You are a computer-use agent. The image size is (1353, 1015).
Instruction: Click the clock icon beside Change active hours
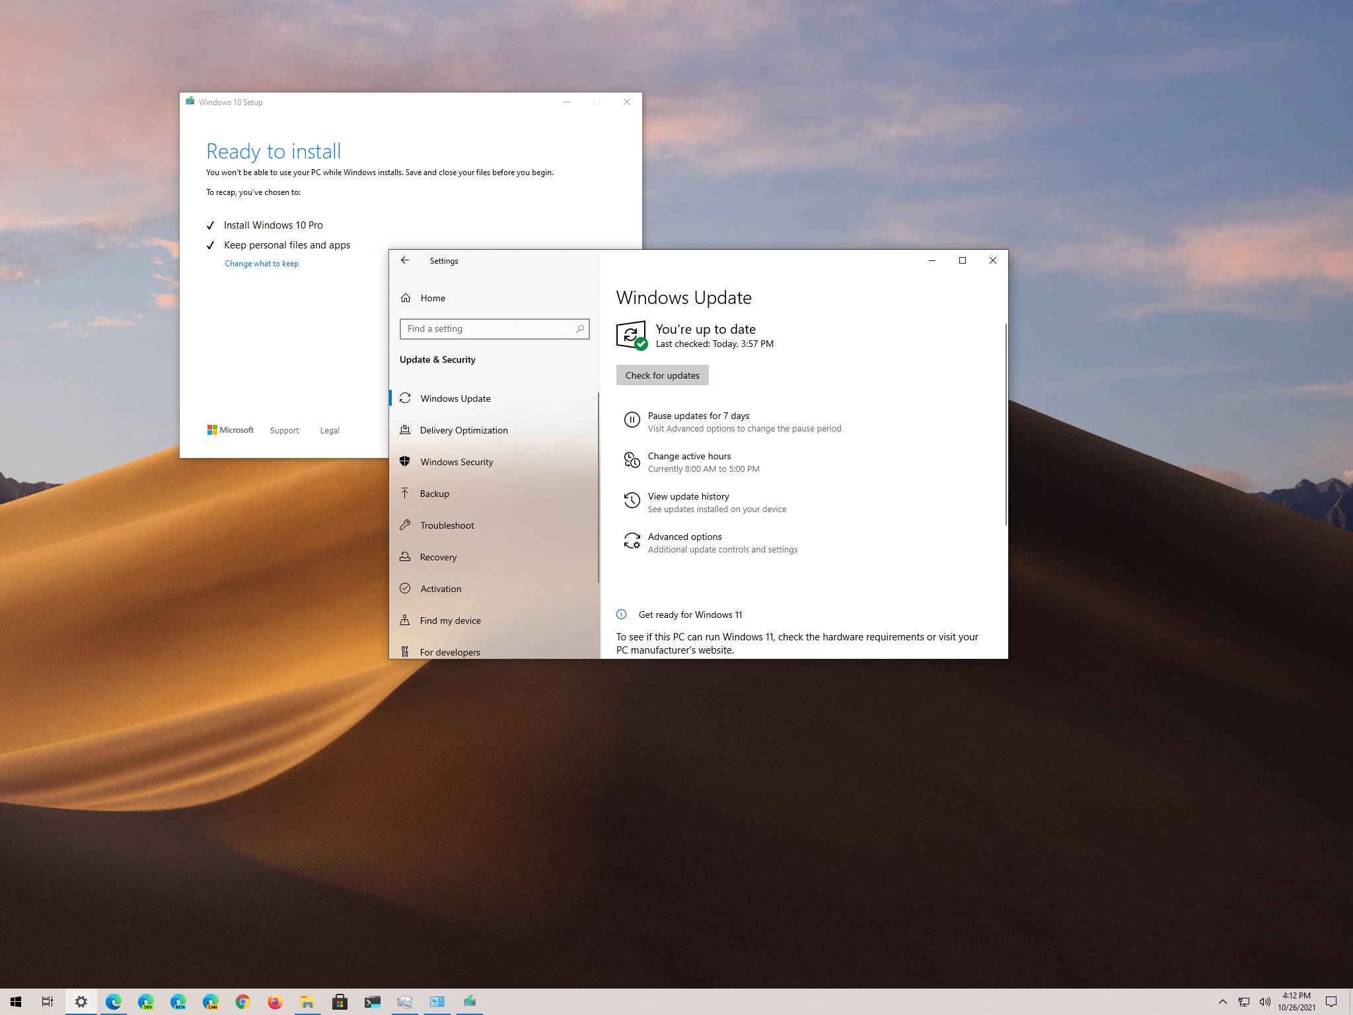pos(632,460)
